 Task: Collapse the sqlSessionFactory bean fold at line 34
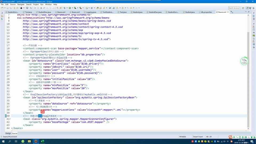(10, 98)
